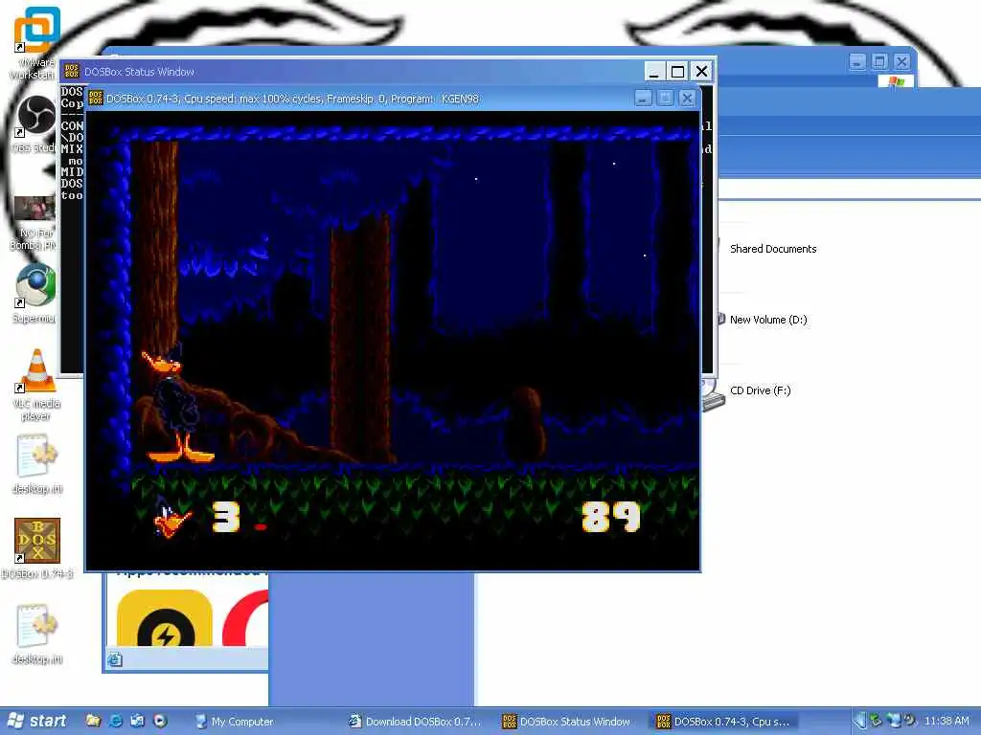Click the green shield tray icon
981x735 pixels.
tap(876, 722)
